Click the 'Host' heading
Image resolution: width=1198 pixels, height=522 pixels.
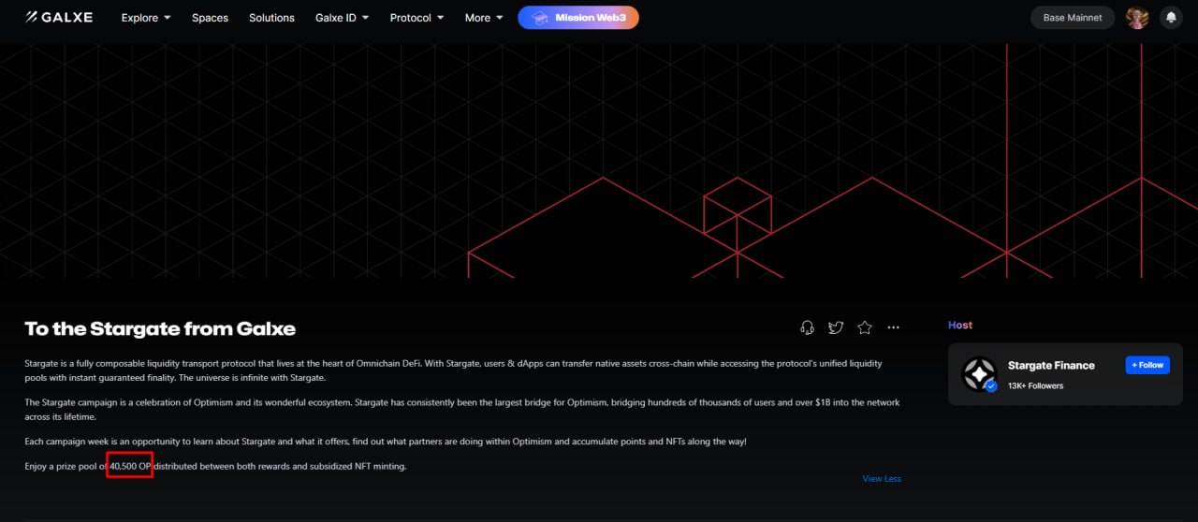coord(960,326)
